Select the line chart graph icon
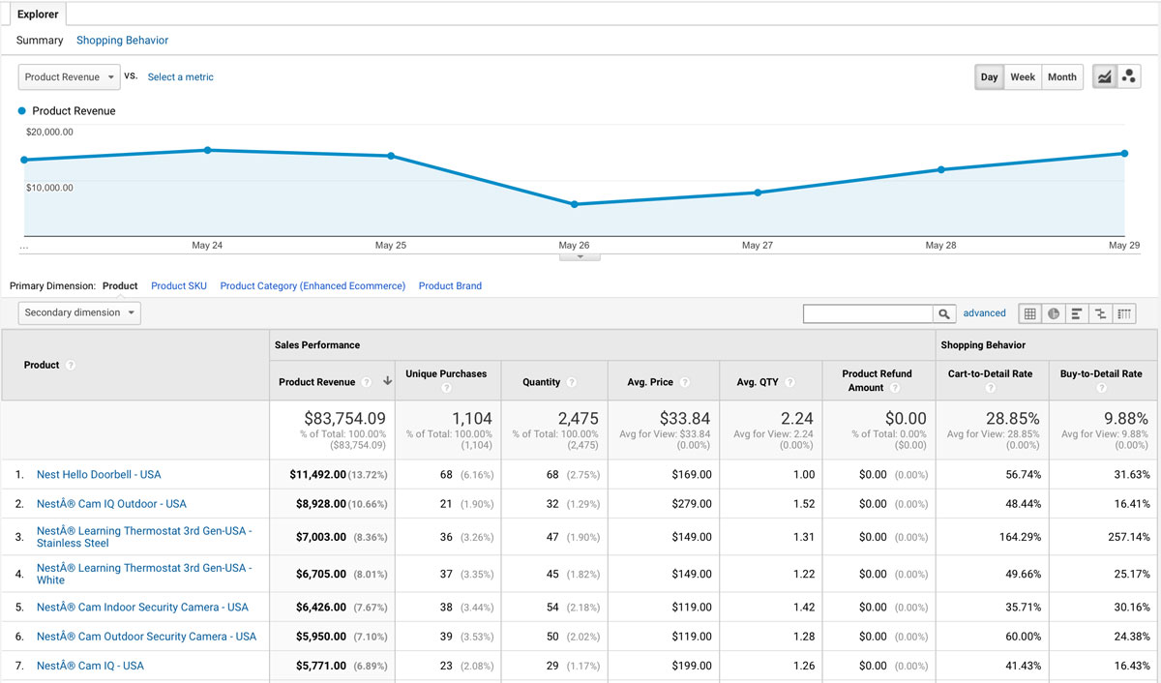The height and width of the screenshot is (683, 1161). 1104,76
